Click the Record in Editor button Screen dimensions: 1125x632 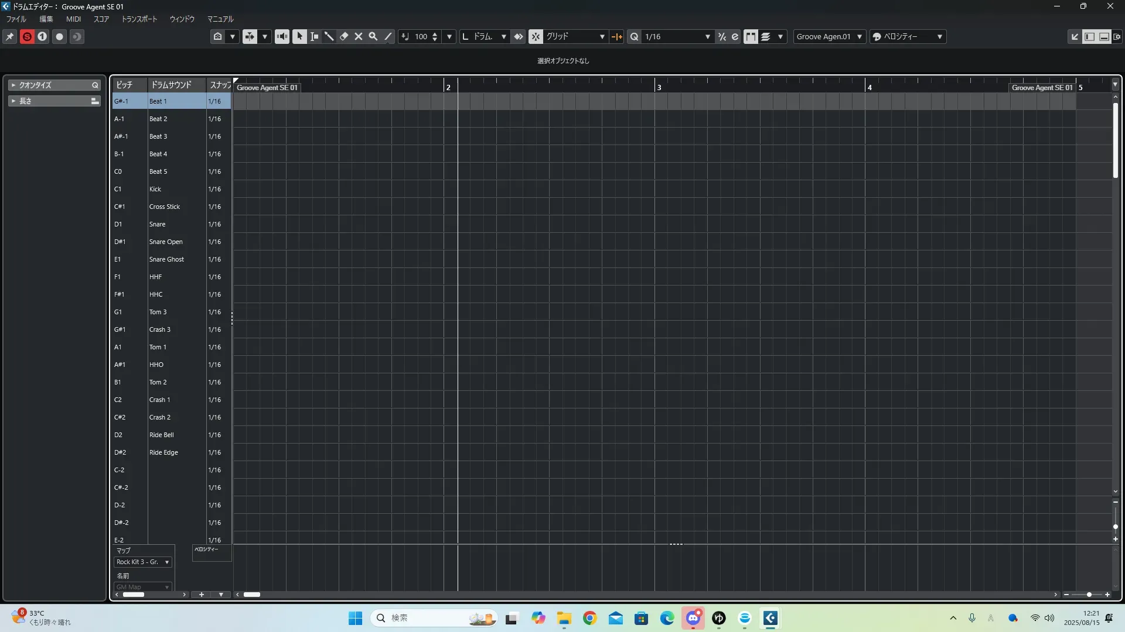point(59,36)
